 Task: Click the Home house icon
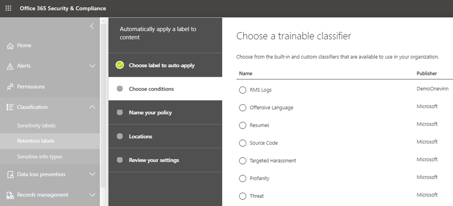(10, 46)
